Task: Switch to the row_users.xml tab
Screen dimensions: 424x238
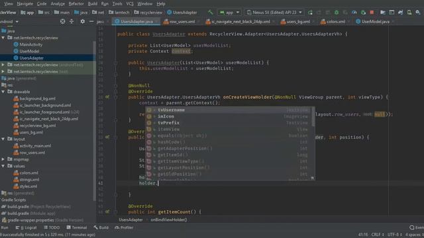Action: pos(180,22)
